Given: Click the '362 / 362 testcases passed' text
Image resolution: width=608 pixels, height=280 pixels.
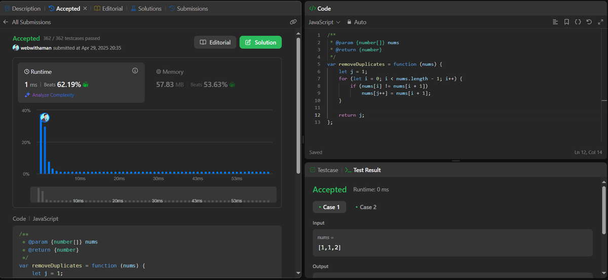Looking at the screenshot, I should coord(71,38).
